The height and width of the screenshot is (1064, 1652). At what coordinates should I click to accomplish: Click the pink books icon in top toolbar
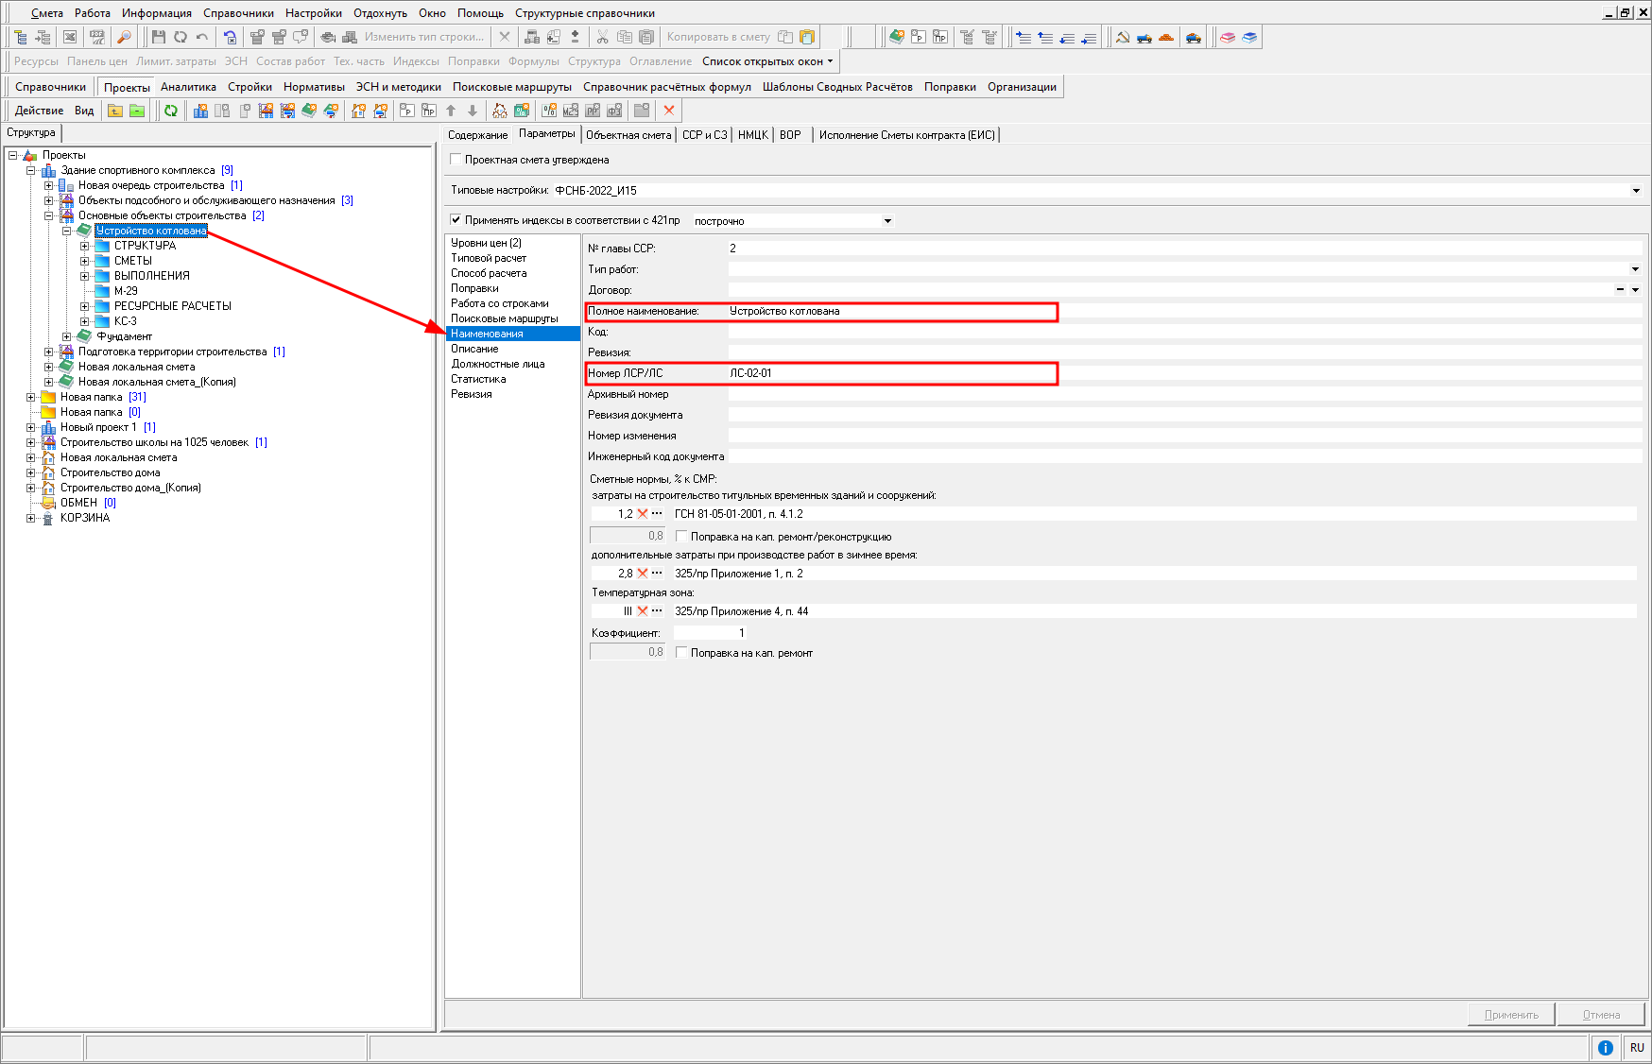1228,37
